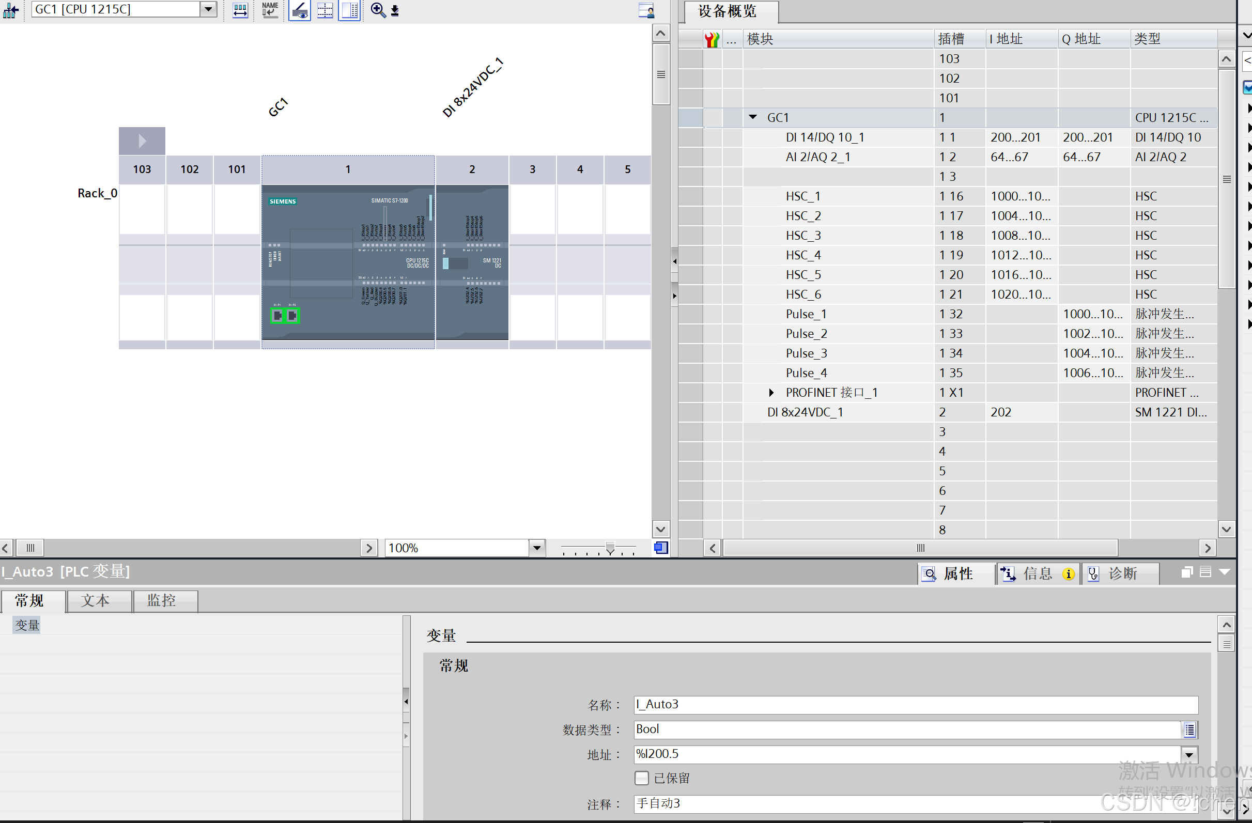Click the show page break grid icon
1252x823 pixels.
(325, 10)
